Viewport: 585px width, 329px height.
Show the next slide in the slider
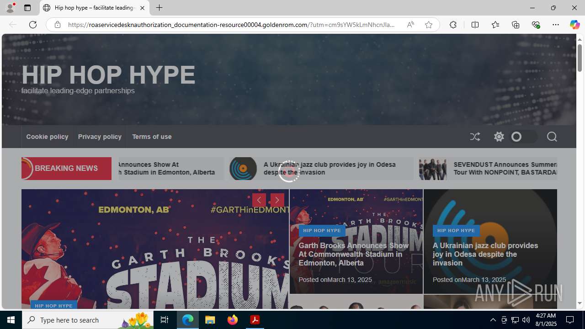tap(277, 200)
